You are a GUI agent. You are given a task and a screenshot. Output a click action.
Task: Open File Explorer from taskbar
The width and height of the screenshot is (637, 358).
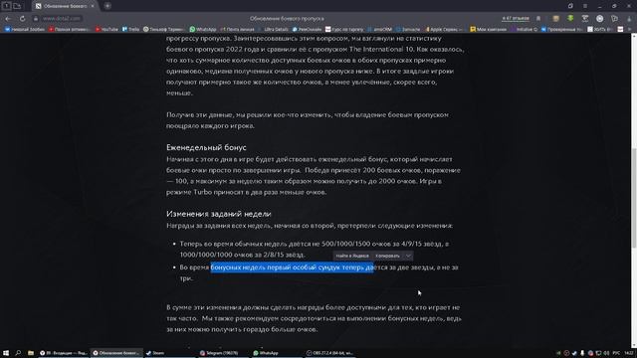pos(31,353)
